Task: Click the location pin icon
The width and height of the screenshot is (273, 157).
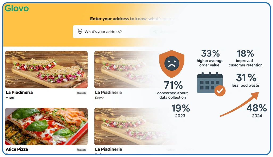Action: 80,32
